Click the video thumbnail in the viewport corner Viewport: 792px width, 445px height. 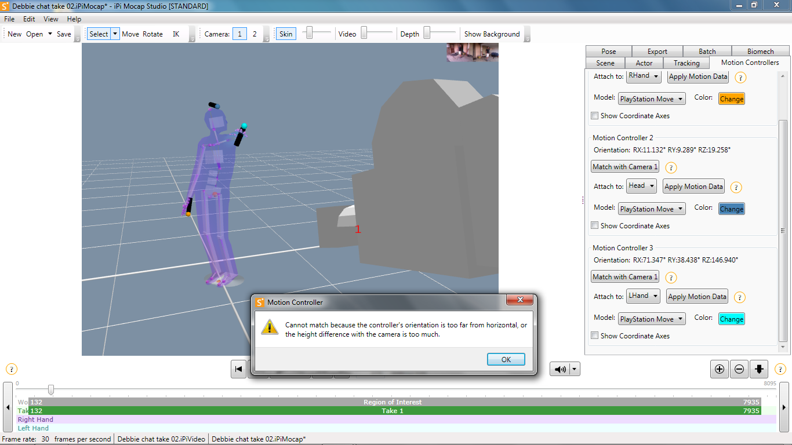click(473, 52)
